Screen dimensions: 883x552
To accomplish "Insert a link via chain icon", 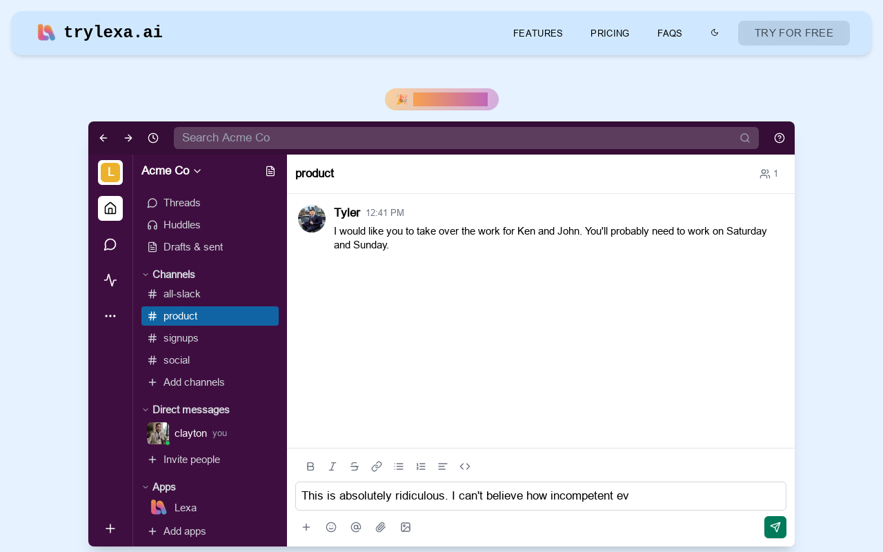I will click(377, 466).
